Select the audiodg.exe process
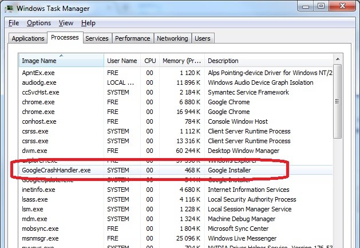 (176, 82)
